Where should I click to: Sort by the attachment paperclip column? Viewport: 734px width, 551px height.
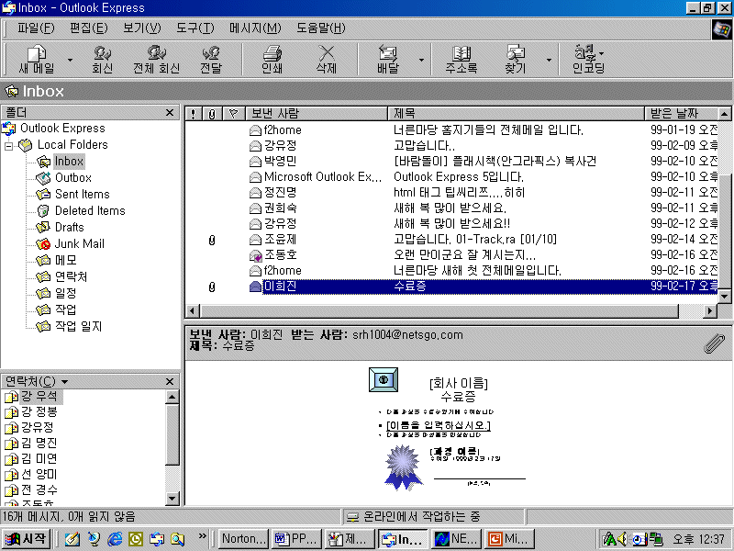212,113
